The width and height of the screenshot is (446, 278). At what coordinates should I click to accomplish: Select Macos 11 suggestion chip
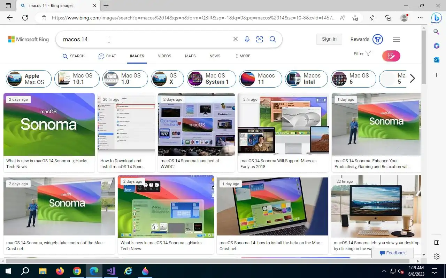[261, 79]
